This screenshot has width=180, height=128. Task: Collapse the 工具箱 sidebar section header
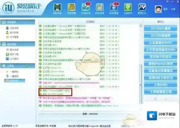[18, 66]
